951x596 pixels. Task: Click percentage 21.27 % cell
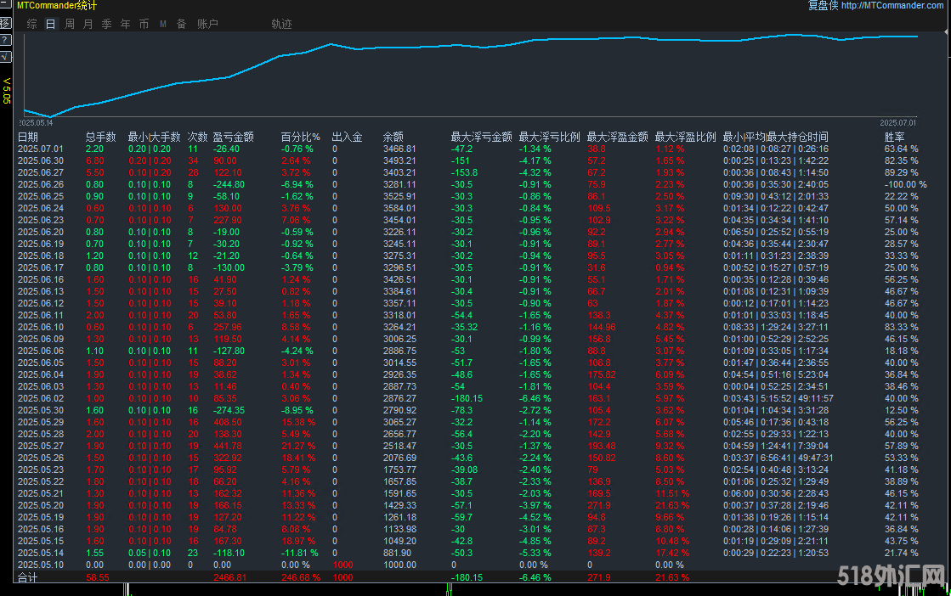pyautogui.click(x=298, y=446)
